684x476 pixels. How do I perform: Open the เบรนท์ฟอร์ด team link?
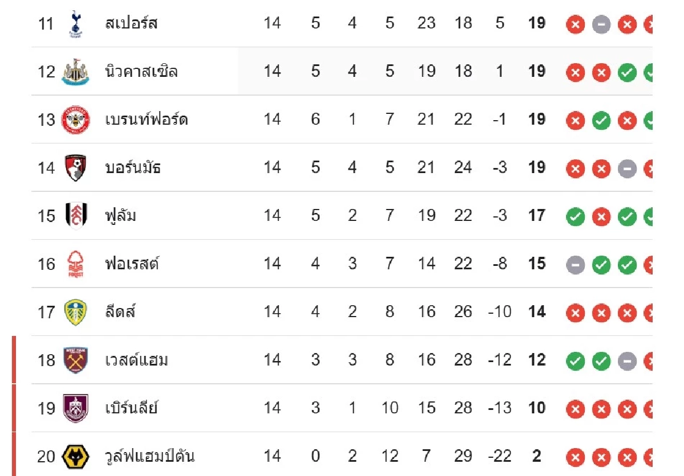point(146,120)
